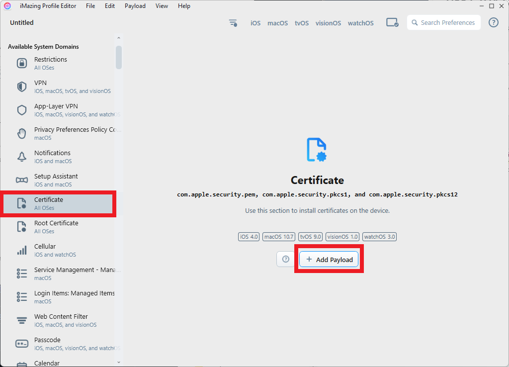Click the Privacy Preferences hand icon

[x=22, y=133]
